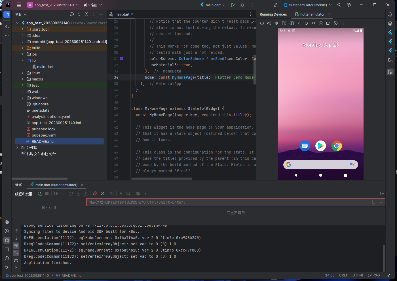The image size is (397, 281).
Task: Toggle the debug panel layout settings
Action: click(382, 193)
